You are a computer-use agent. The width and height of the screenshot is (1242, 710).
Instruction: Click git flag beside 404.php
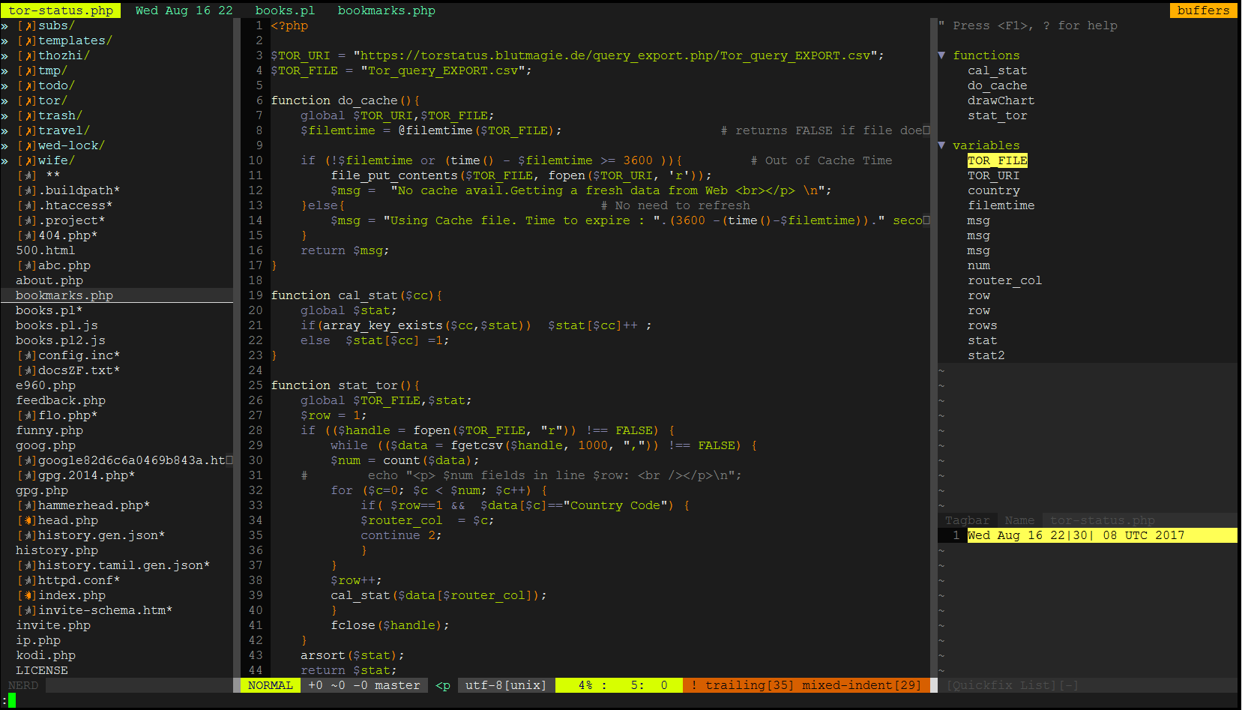27,235
